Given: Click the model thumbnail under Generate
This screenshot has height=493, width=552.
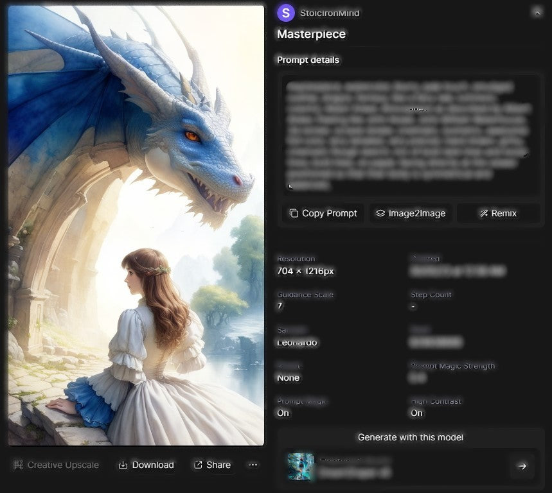Looking at the screenshot, I should pos(301,467).
